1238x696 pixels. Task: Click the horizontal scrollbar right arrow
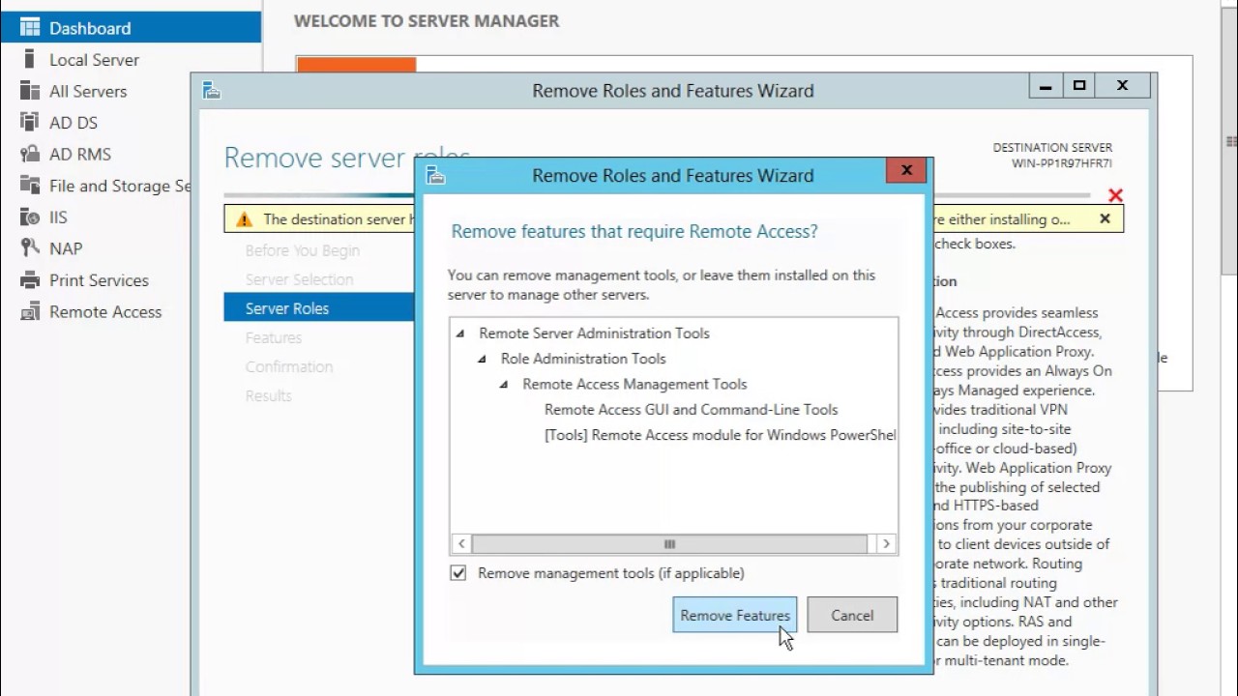pos(886,544)
